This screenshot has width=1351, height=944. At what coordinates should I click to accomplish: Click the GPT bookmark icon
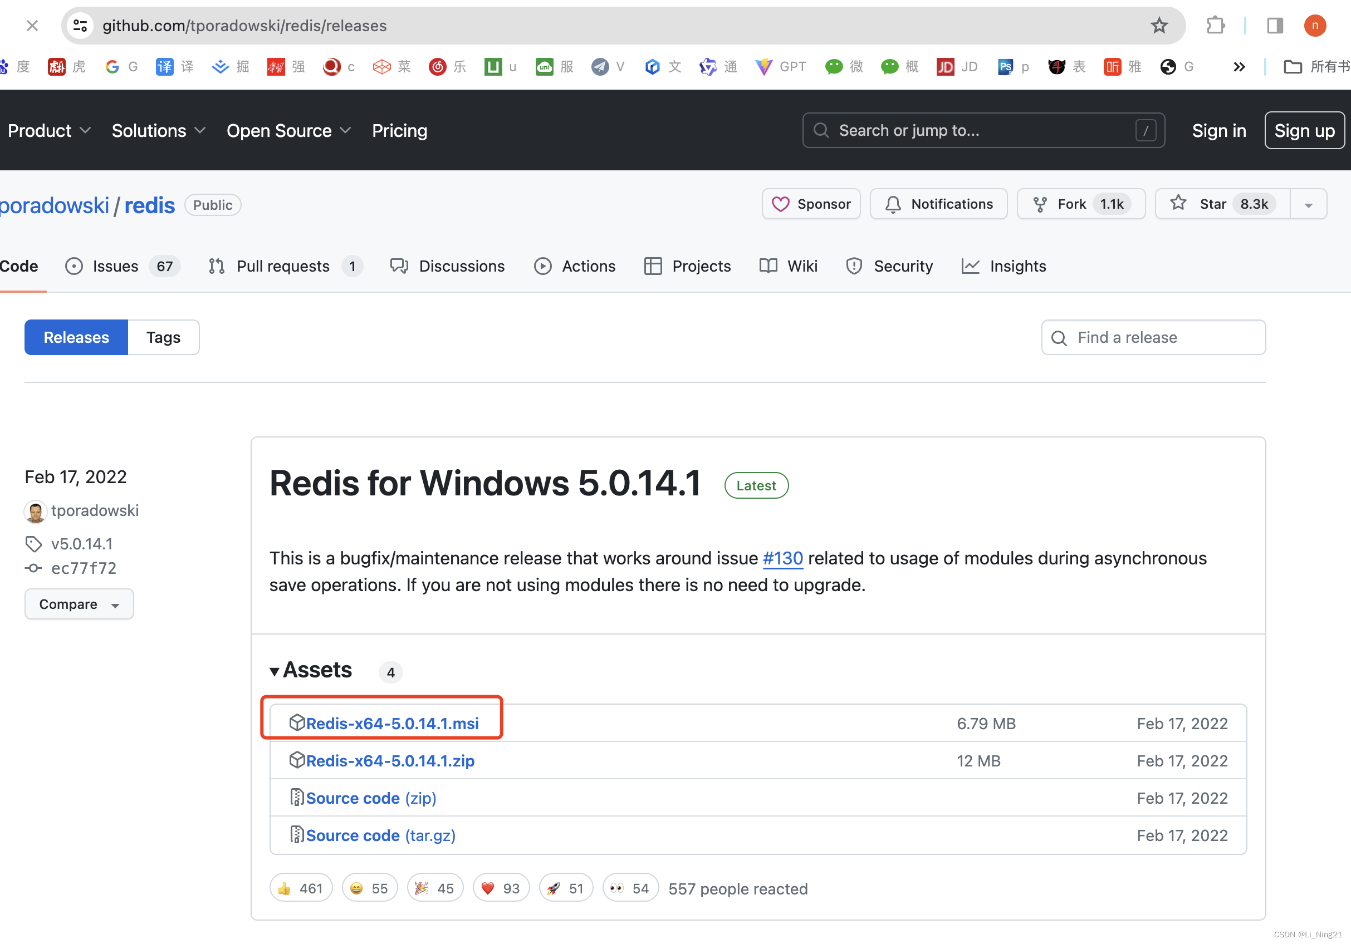(763, 66)
